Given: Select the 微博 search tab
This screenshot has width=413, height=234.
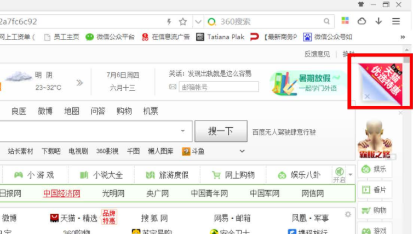Looking at the screenshot, I should (45, 111).
